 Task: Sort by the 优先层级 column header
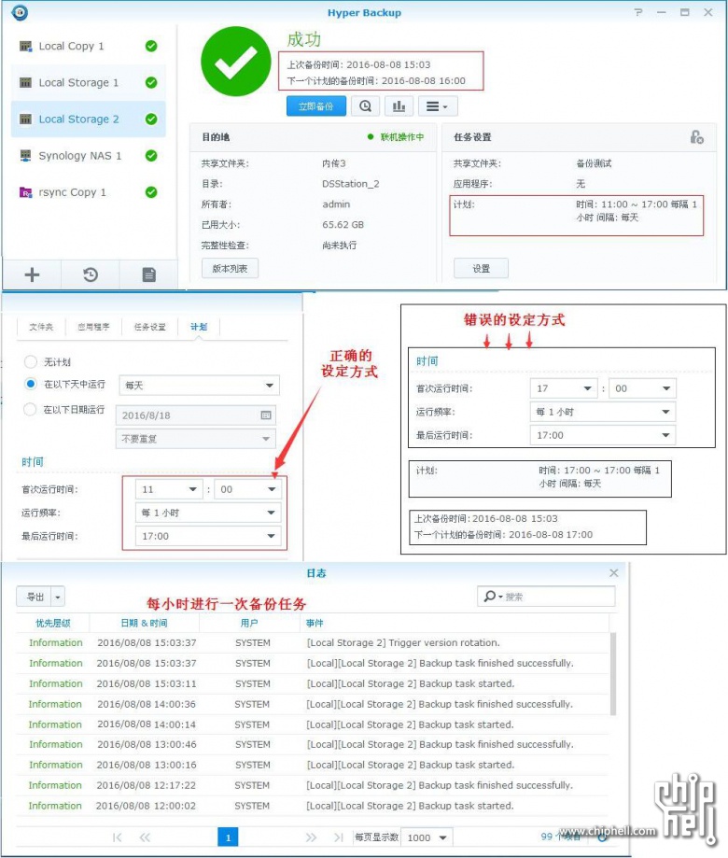(53, 623)
